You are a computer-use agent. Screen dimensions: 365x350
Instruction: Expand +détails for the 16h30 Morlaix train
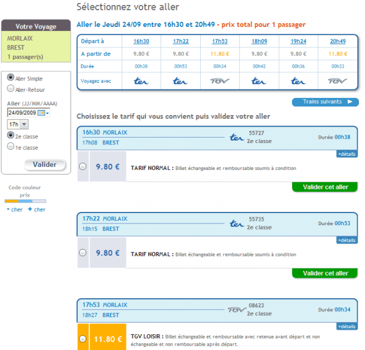(x=346, y=154)
